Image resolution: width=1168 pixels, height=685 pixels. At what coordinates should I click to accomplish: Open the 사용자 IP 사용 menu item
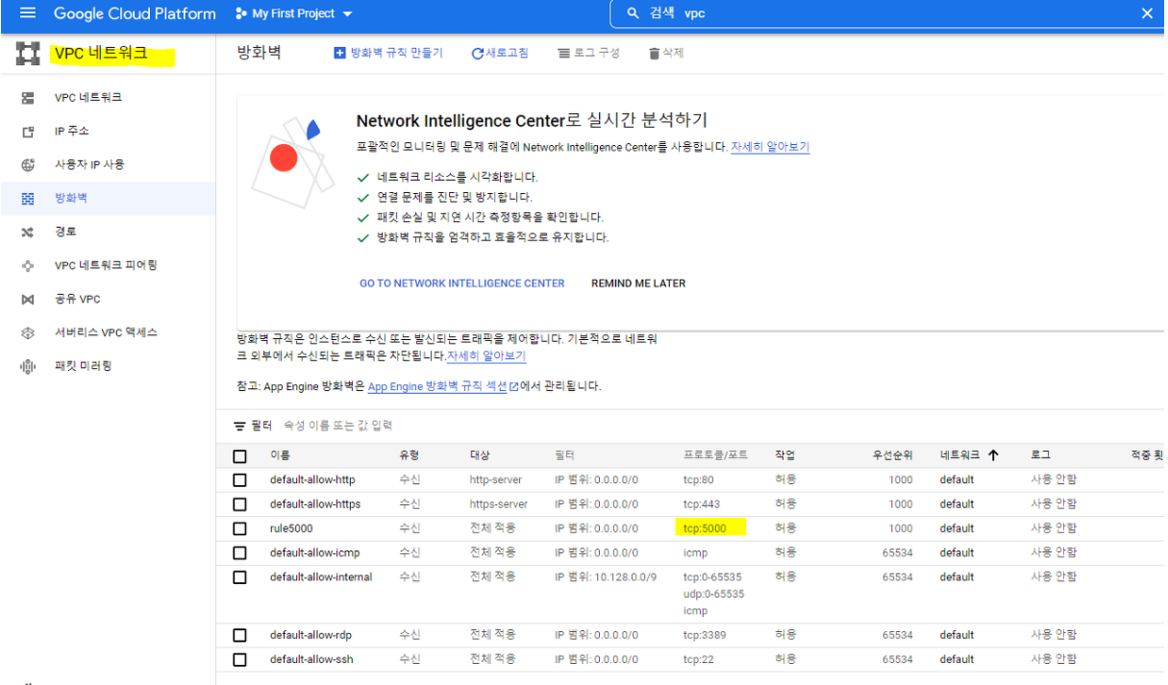(89, 165)
